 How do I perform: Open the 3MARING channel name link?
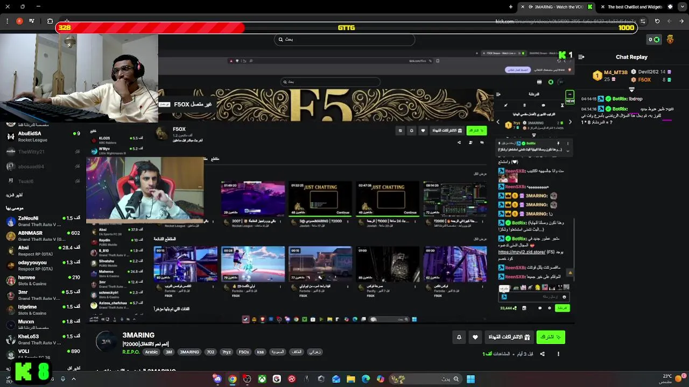(x=138, y=335)
